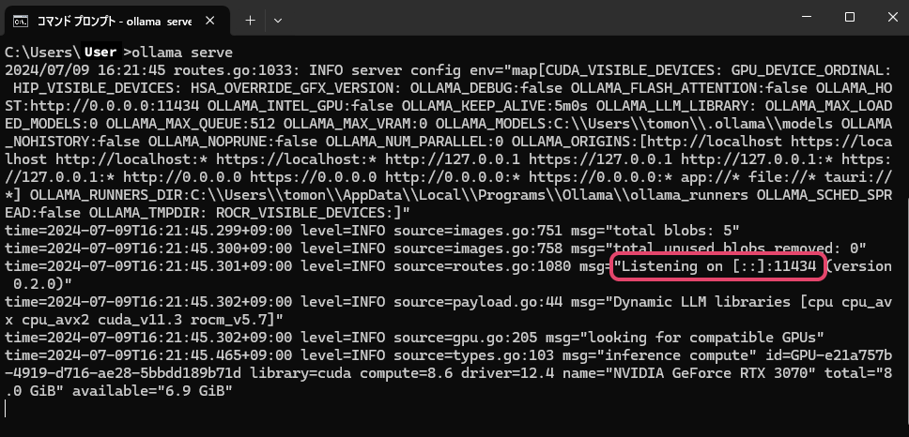Close the ollama serve tab

coord(213,20)
